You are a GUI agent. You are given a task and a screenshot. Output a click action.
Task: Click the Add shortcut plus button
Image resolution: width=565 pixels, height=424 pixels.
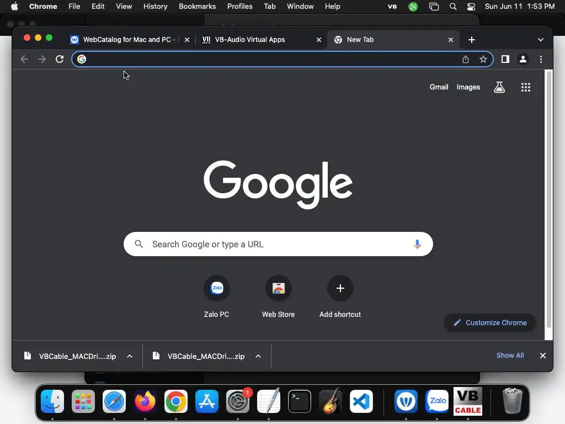pos(340,288)
